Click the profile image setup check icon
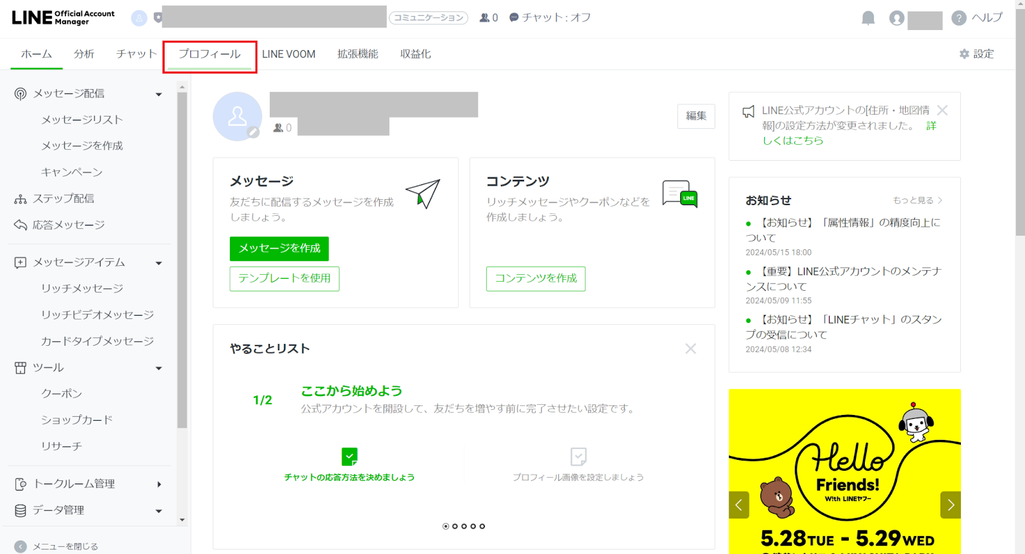Screen dimensions: 1025x554 578,457
